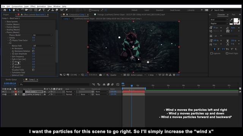Click the white fill color swatch
This screenshot has height=136, width=243.
[x=235, y=20]
